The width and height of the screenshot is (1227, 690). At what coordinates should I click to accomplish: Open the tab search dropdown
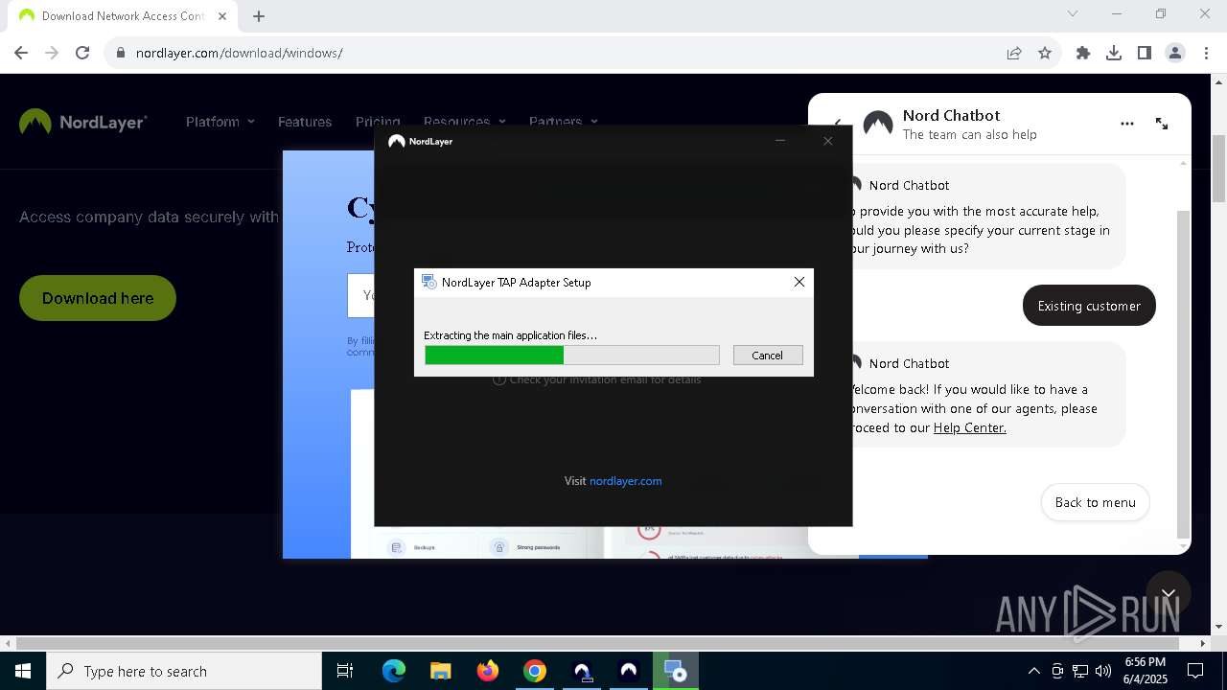1073,13
